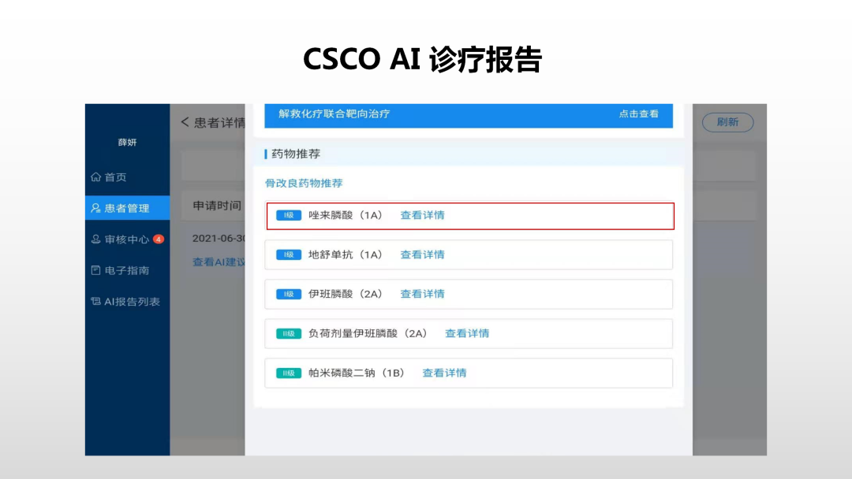Screen dimensions: 852x479
Task: Click the 患者管理 person icon in sidebar
Action: [x=96, y=209]
